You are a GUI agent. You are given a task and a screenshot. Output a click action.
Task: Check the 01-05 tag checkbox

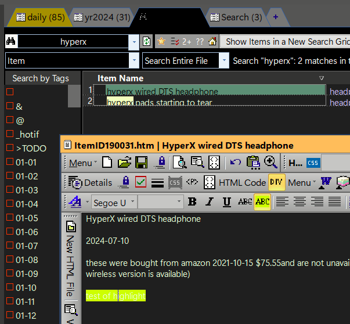10,217
